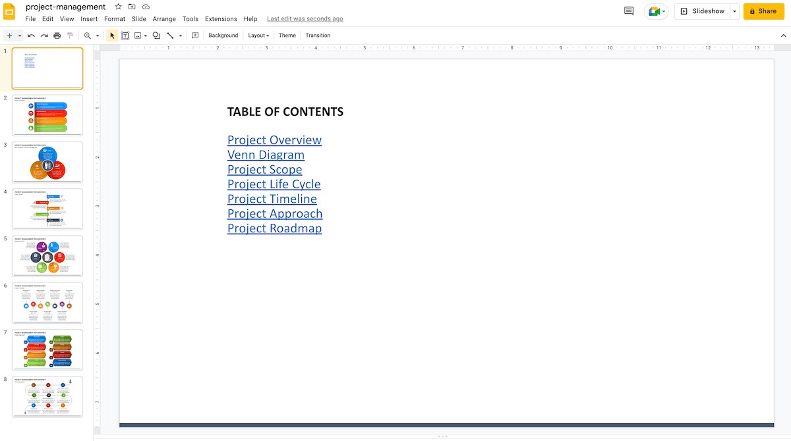791x441 pixels.
Task: Select slide 3 Venn diagram thumbnail
Action: (47, 162)
